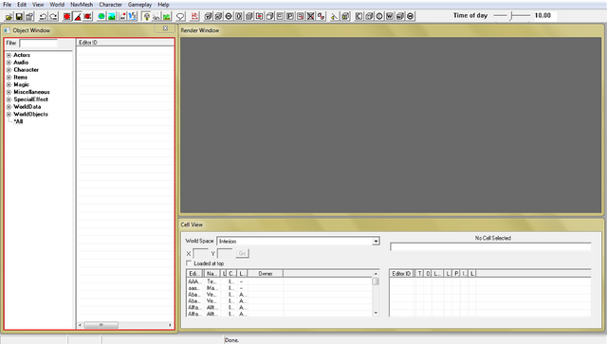Click the floppy disk save icon
Image resolution: width=607 pixels, height=344 pixels.
19,16
